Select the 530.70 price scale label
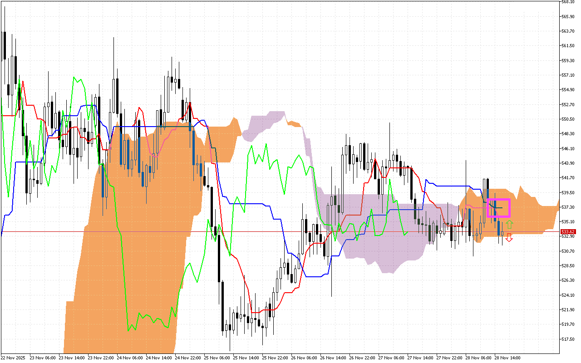Image resolution: width=581 pixels, height=363 pixels. 568,251
